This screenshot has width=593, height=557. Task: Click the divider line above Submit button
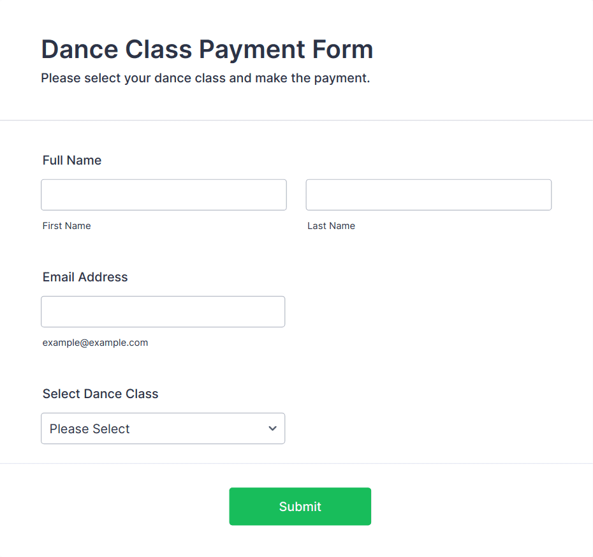296,464
